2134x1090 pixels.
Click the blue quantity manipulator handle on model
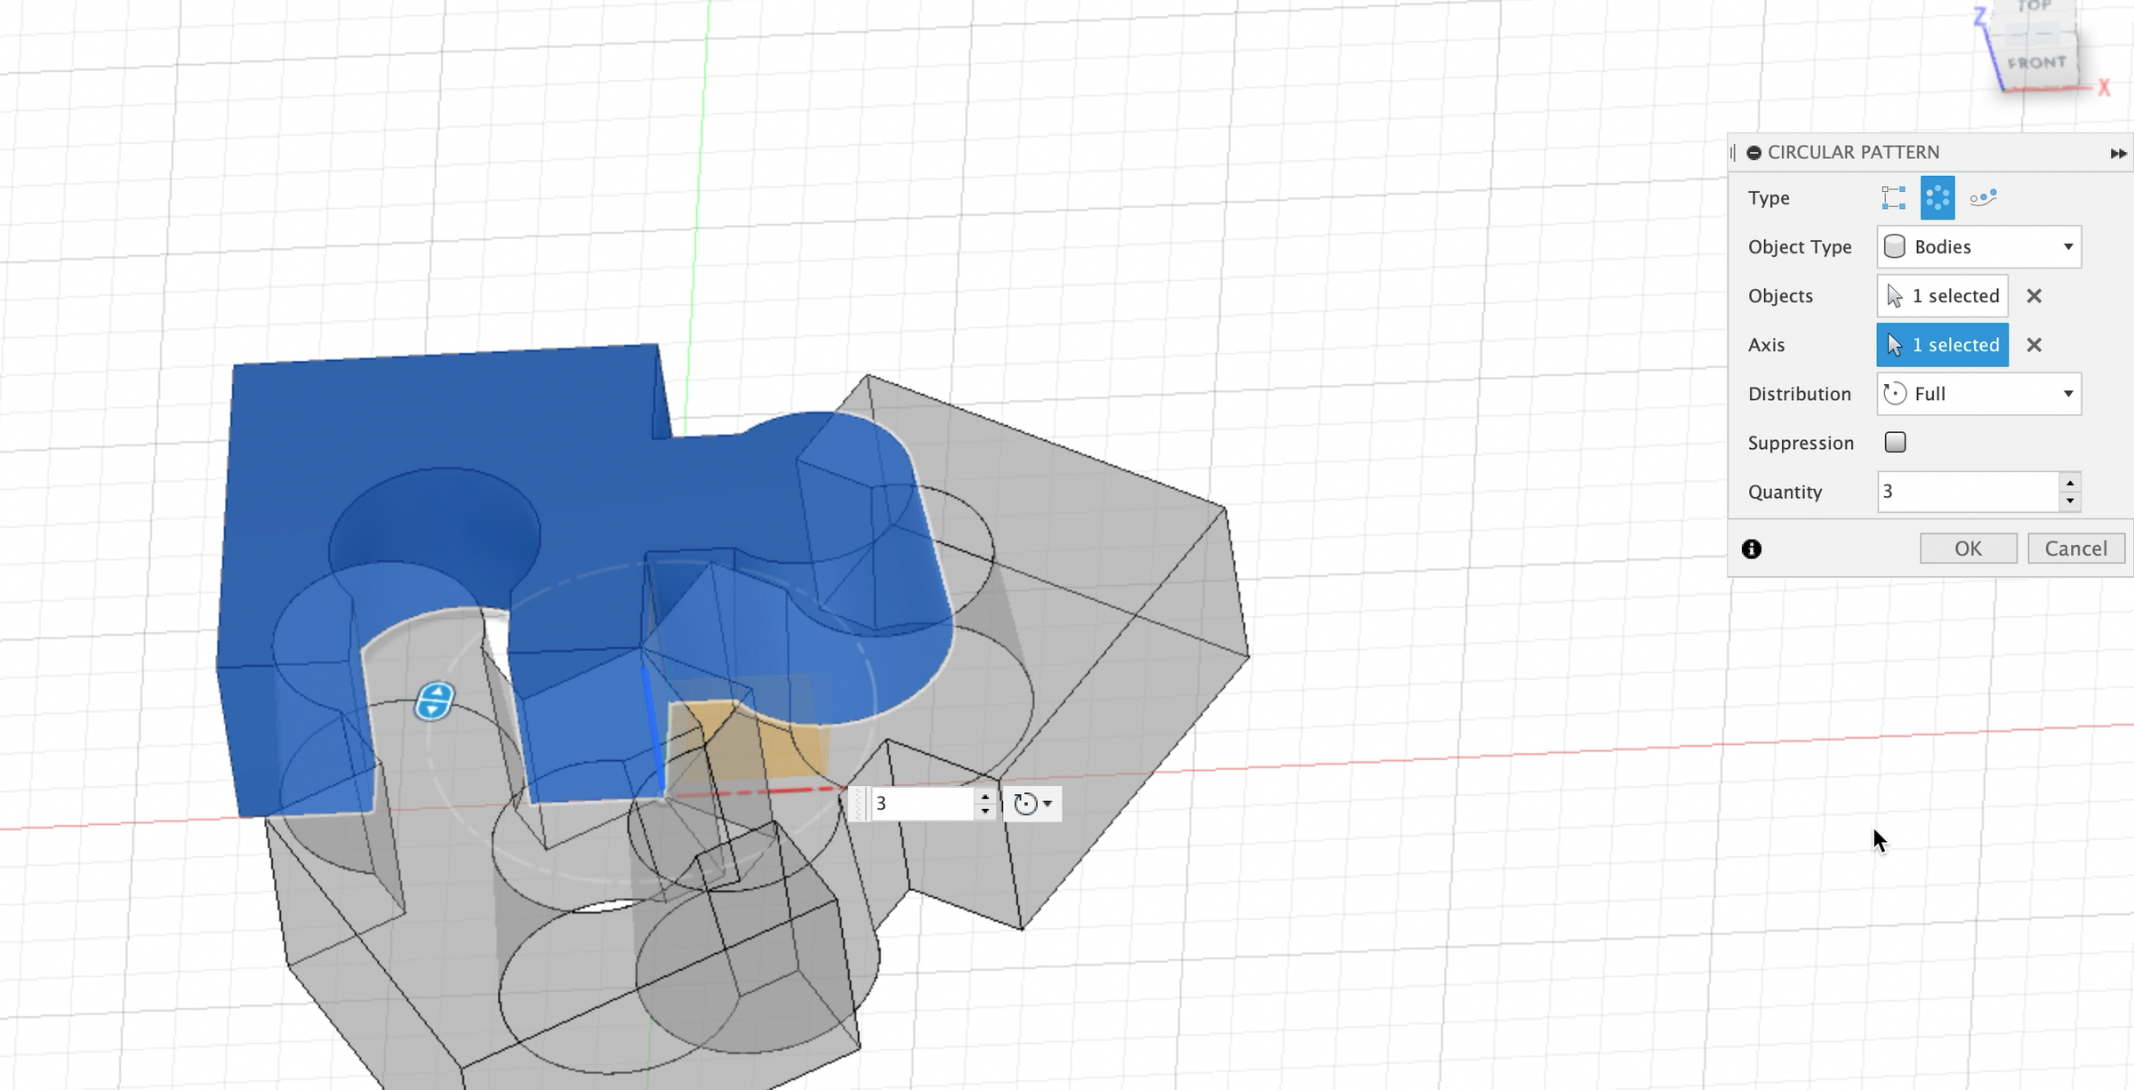pos(434,701)
